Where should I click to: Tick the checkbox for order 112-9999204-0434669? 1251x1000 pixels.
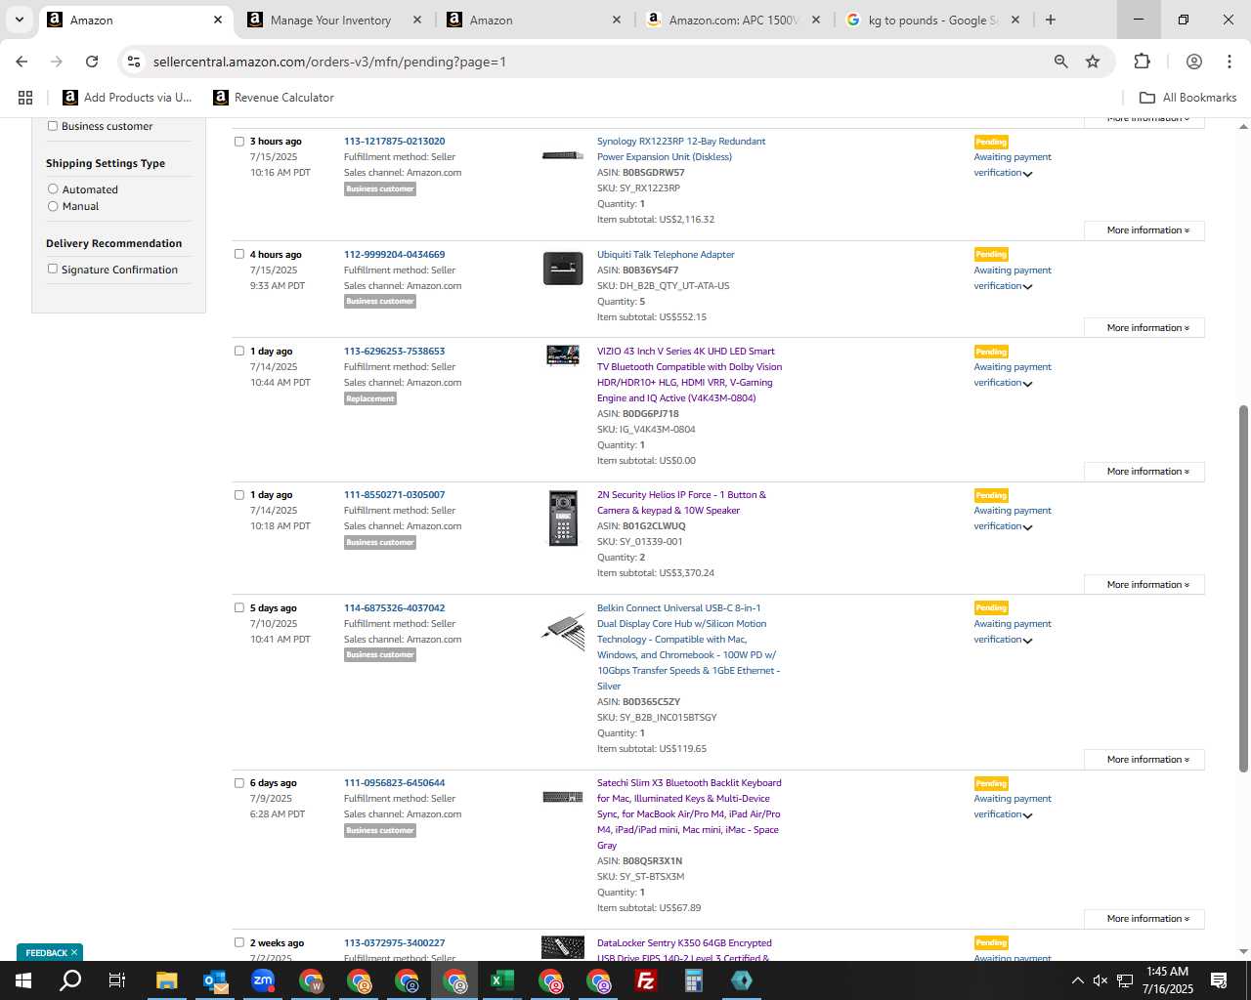(x=239, y=254)
